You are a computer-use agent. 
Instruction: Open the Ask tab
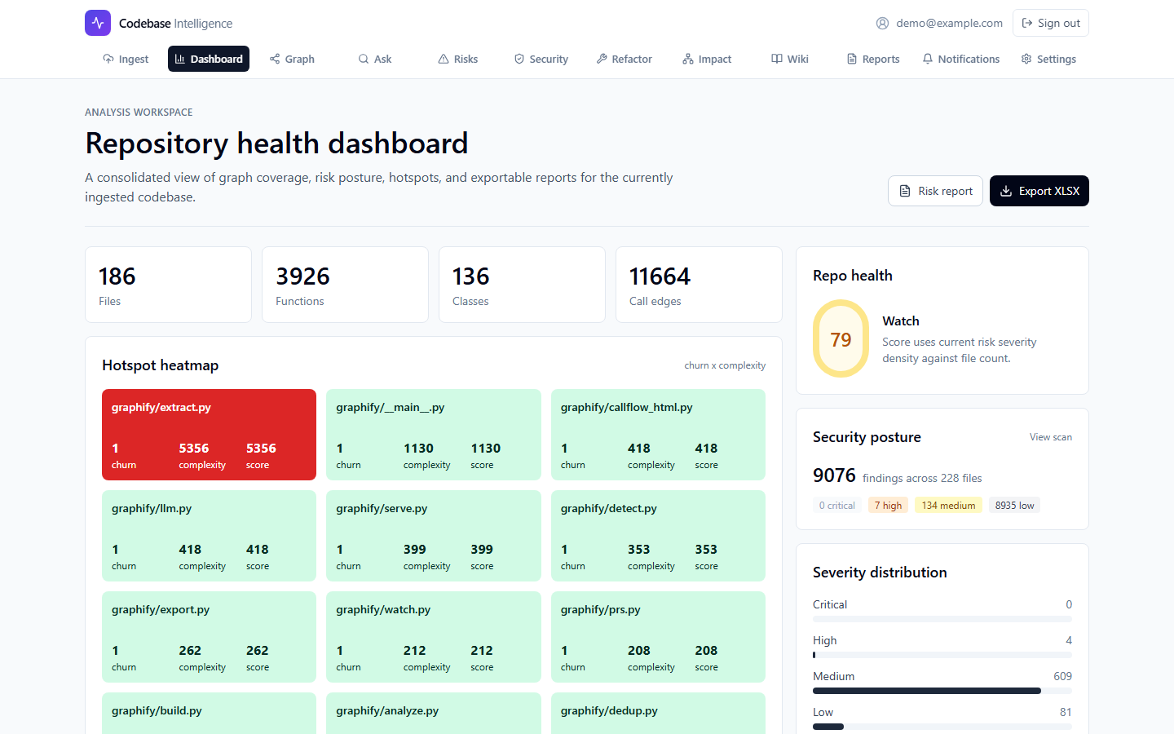375,59
